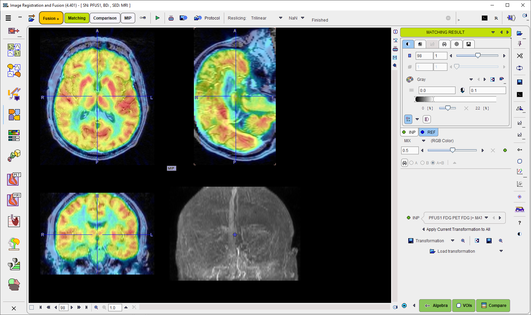The image size is (531, 315).
Task: Toggle the M marker button beside viewer
Action: pyautogui.click(x=395, y=58)
